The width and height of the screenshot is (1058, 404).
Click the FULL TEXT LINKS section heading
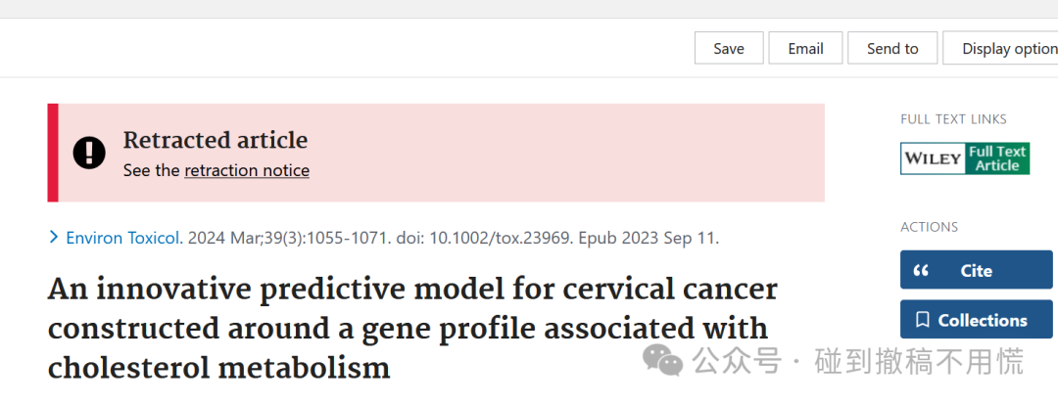coord(953,119)
